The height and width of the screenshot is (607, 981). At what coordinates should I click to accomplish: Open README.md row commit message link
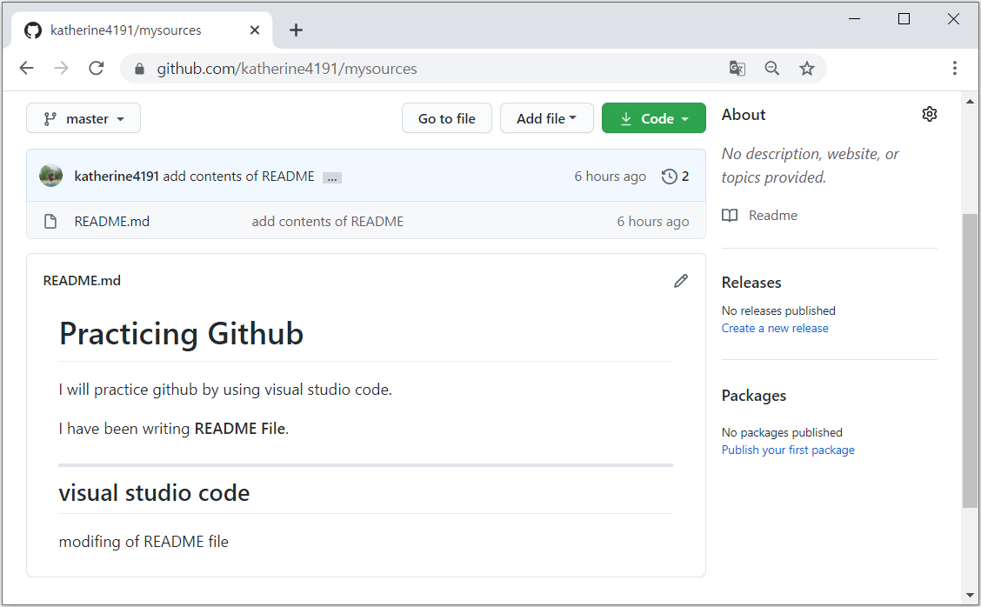(327, 222)
